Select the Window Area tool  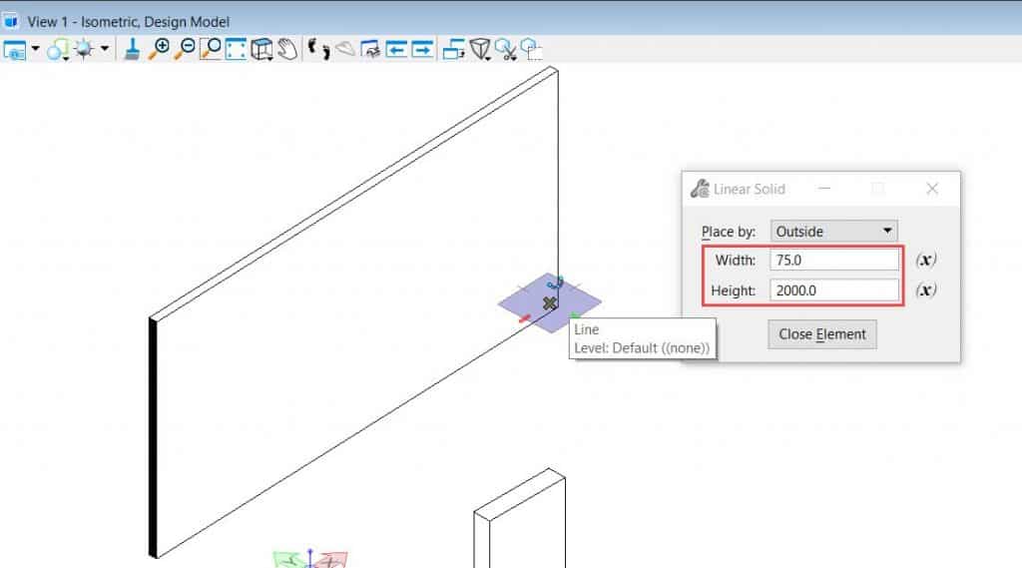(x=211, y=49)
